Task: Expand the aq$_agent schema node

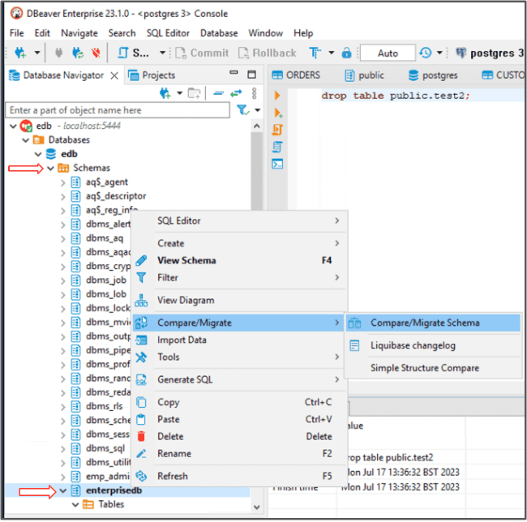Action: coord(63,182)
